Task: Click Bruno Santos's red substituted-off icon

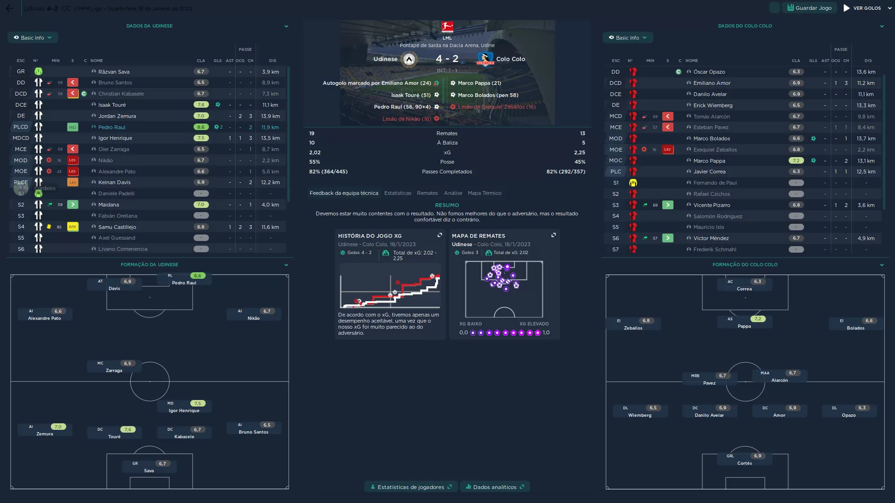Action: click(x=72, y=83)
